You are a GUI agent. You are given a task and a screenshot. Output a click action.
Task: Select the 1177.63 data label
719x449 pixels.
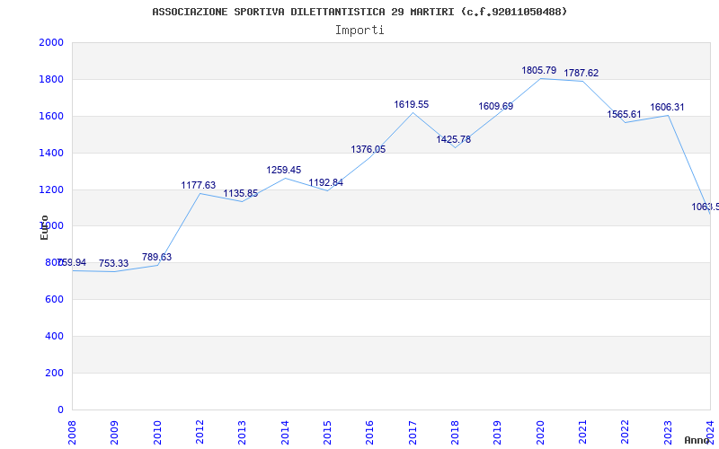coord(199,185)
